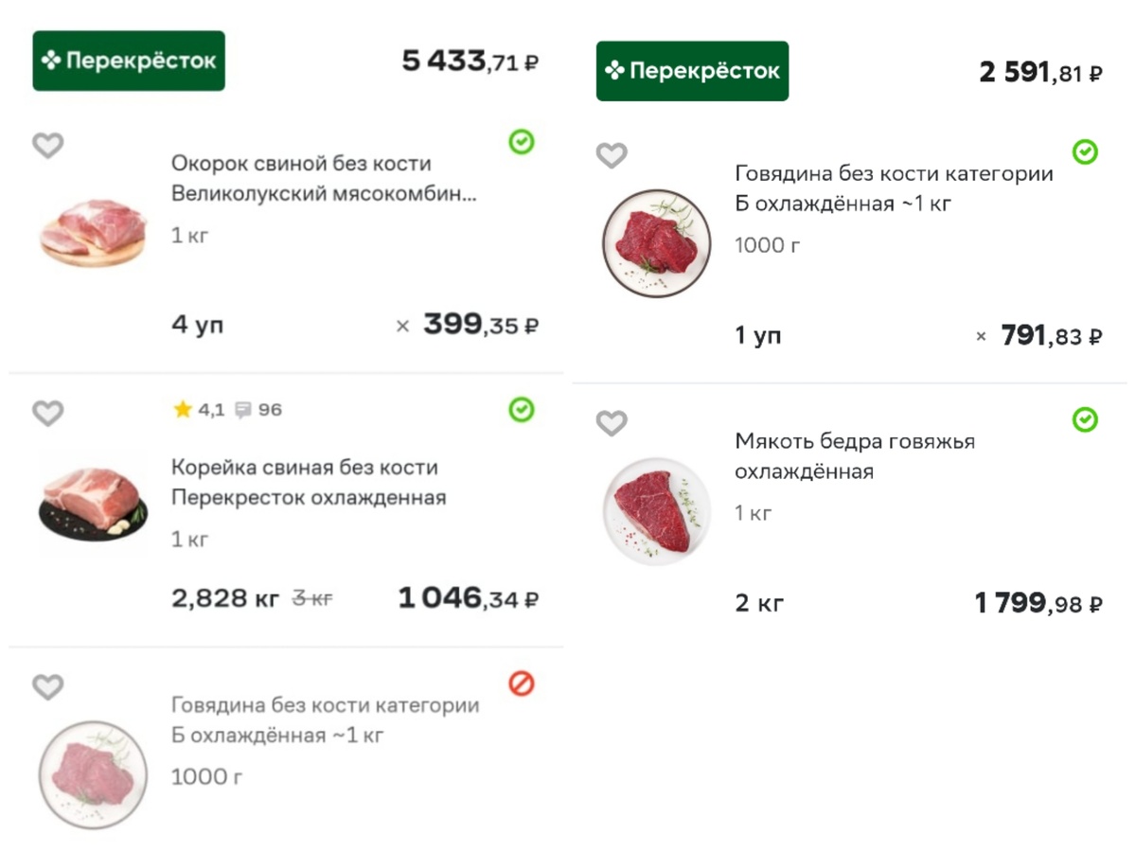Favorite the Окорок свиной item
This screenshot has height=852, width=1136.
click(47, 146)
